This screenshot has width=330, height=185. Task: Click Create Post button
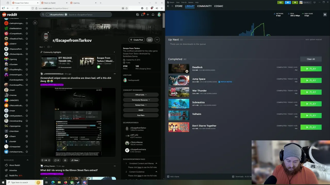pyautogui.click(x=136, y=40)
